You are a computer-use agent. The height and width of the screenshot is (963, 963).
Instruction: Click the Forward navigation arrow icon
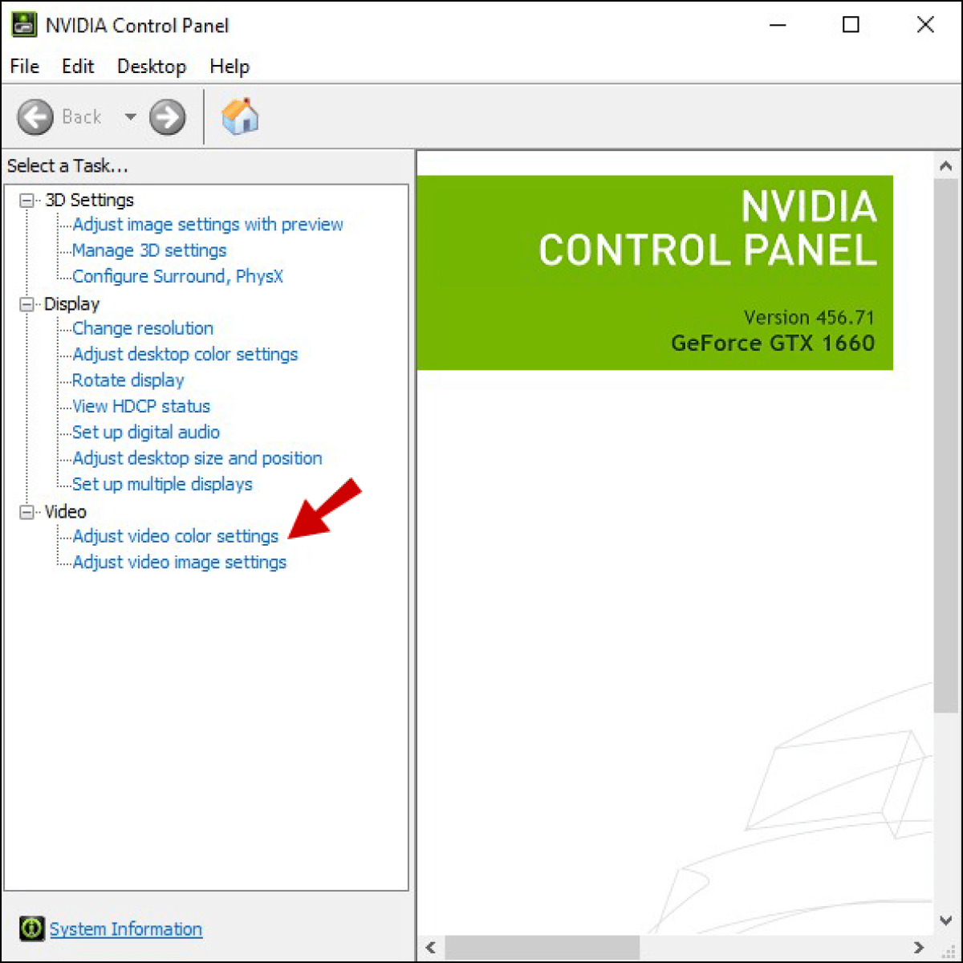(x=167, y=116)
